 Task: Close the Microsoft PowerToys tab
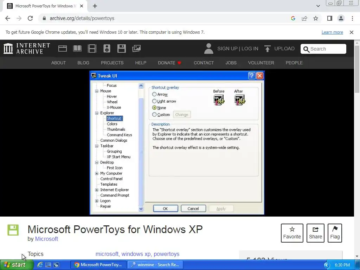[x=82, y=6]
